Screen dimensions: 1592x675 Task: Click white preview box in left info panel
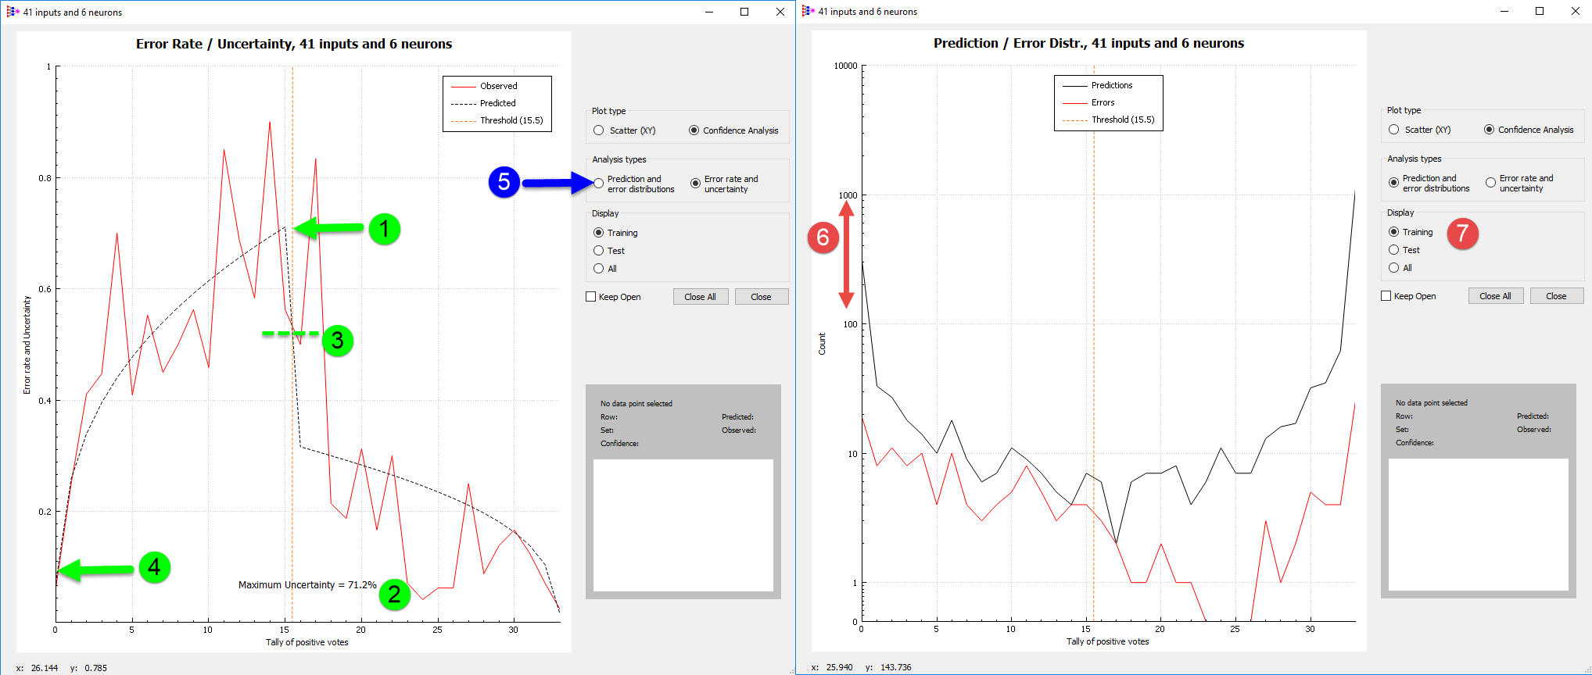tap(683, 525)
